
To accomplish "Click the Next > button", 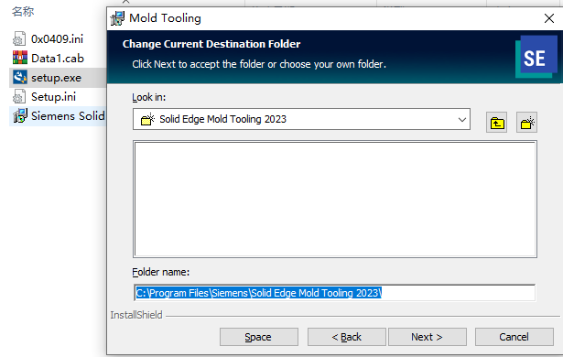I will coord(427,337).
